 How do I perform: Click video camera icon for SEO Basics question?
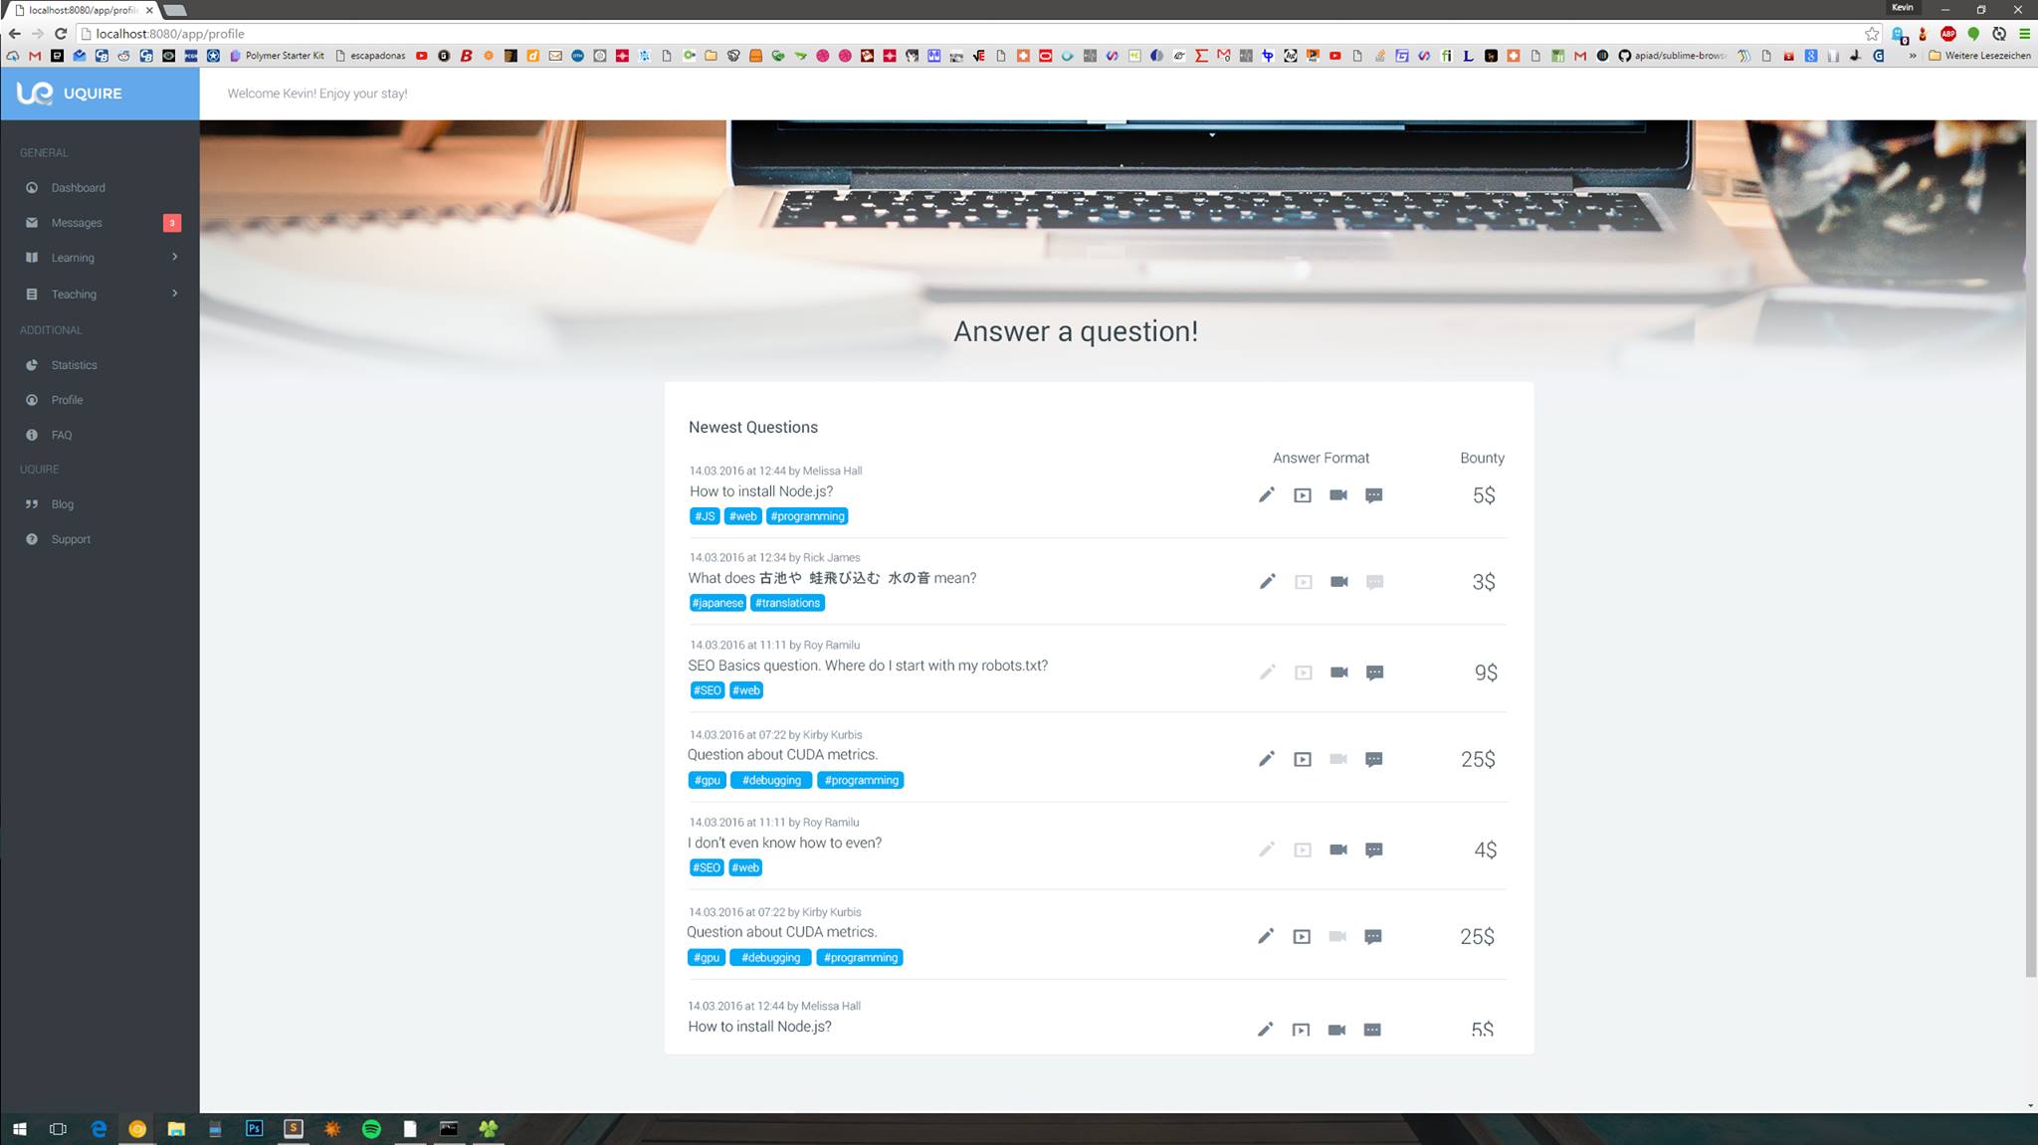tap(1339, 672)
